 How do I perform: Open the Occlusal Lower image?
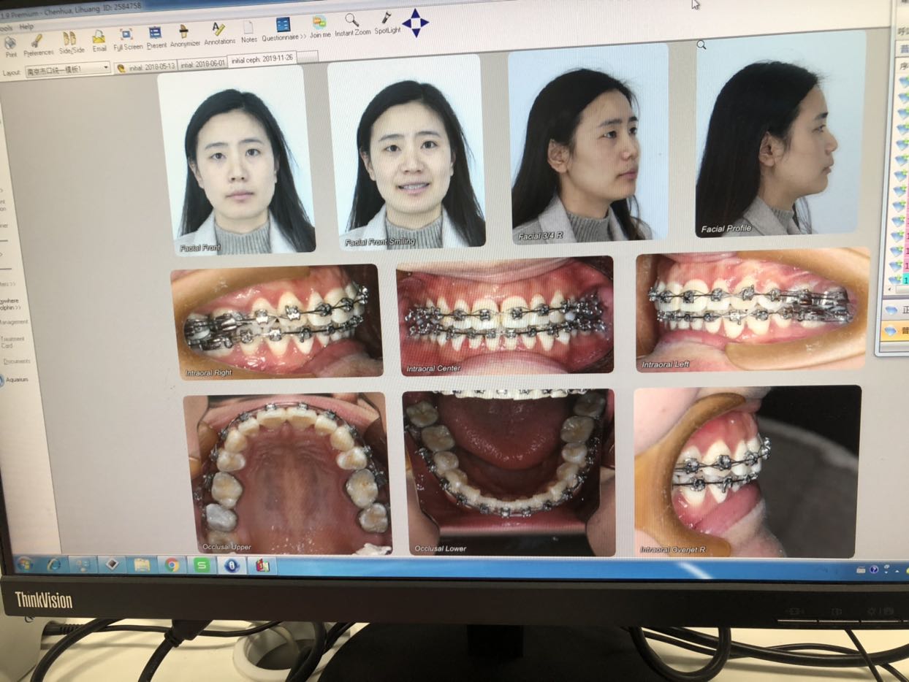pyautogui.click(x=509, y=472)
